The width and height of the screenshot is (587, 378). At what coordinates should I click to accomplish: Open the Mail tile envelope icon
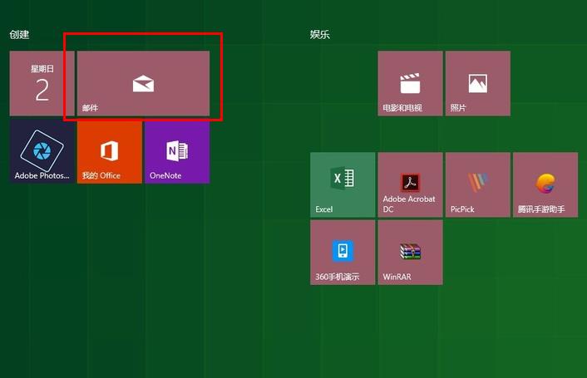[143, 82]
